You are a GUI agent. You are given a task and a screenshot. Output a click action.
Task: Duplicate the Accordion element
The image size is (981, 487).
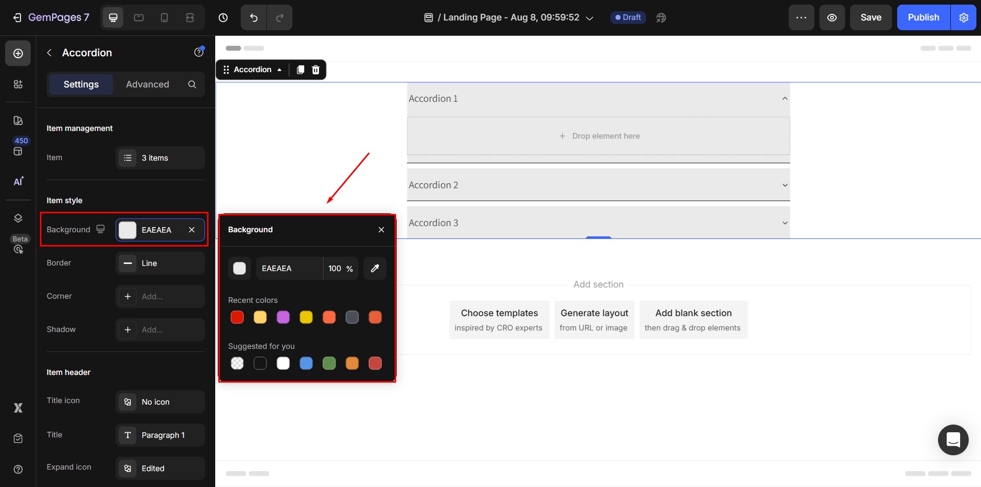point(301,70)
